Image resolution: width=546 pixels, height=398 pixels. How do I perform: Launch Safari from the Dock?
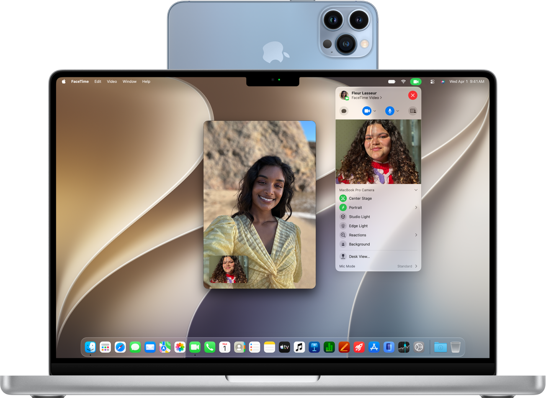(x=120, y=347)
